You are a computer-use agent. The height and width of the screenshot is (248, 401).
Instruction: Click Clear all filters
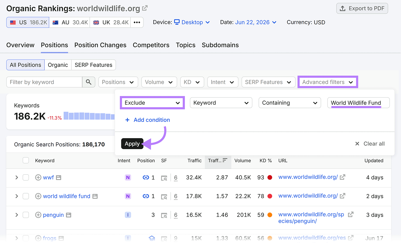click(x=370, y=144)
